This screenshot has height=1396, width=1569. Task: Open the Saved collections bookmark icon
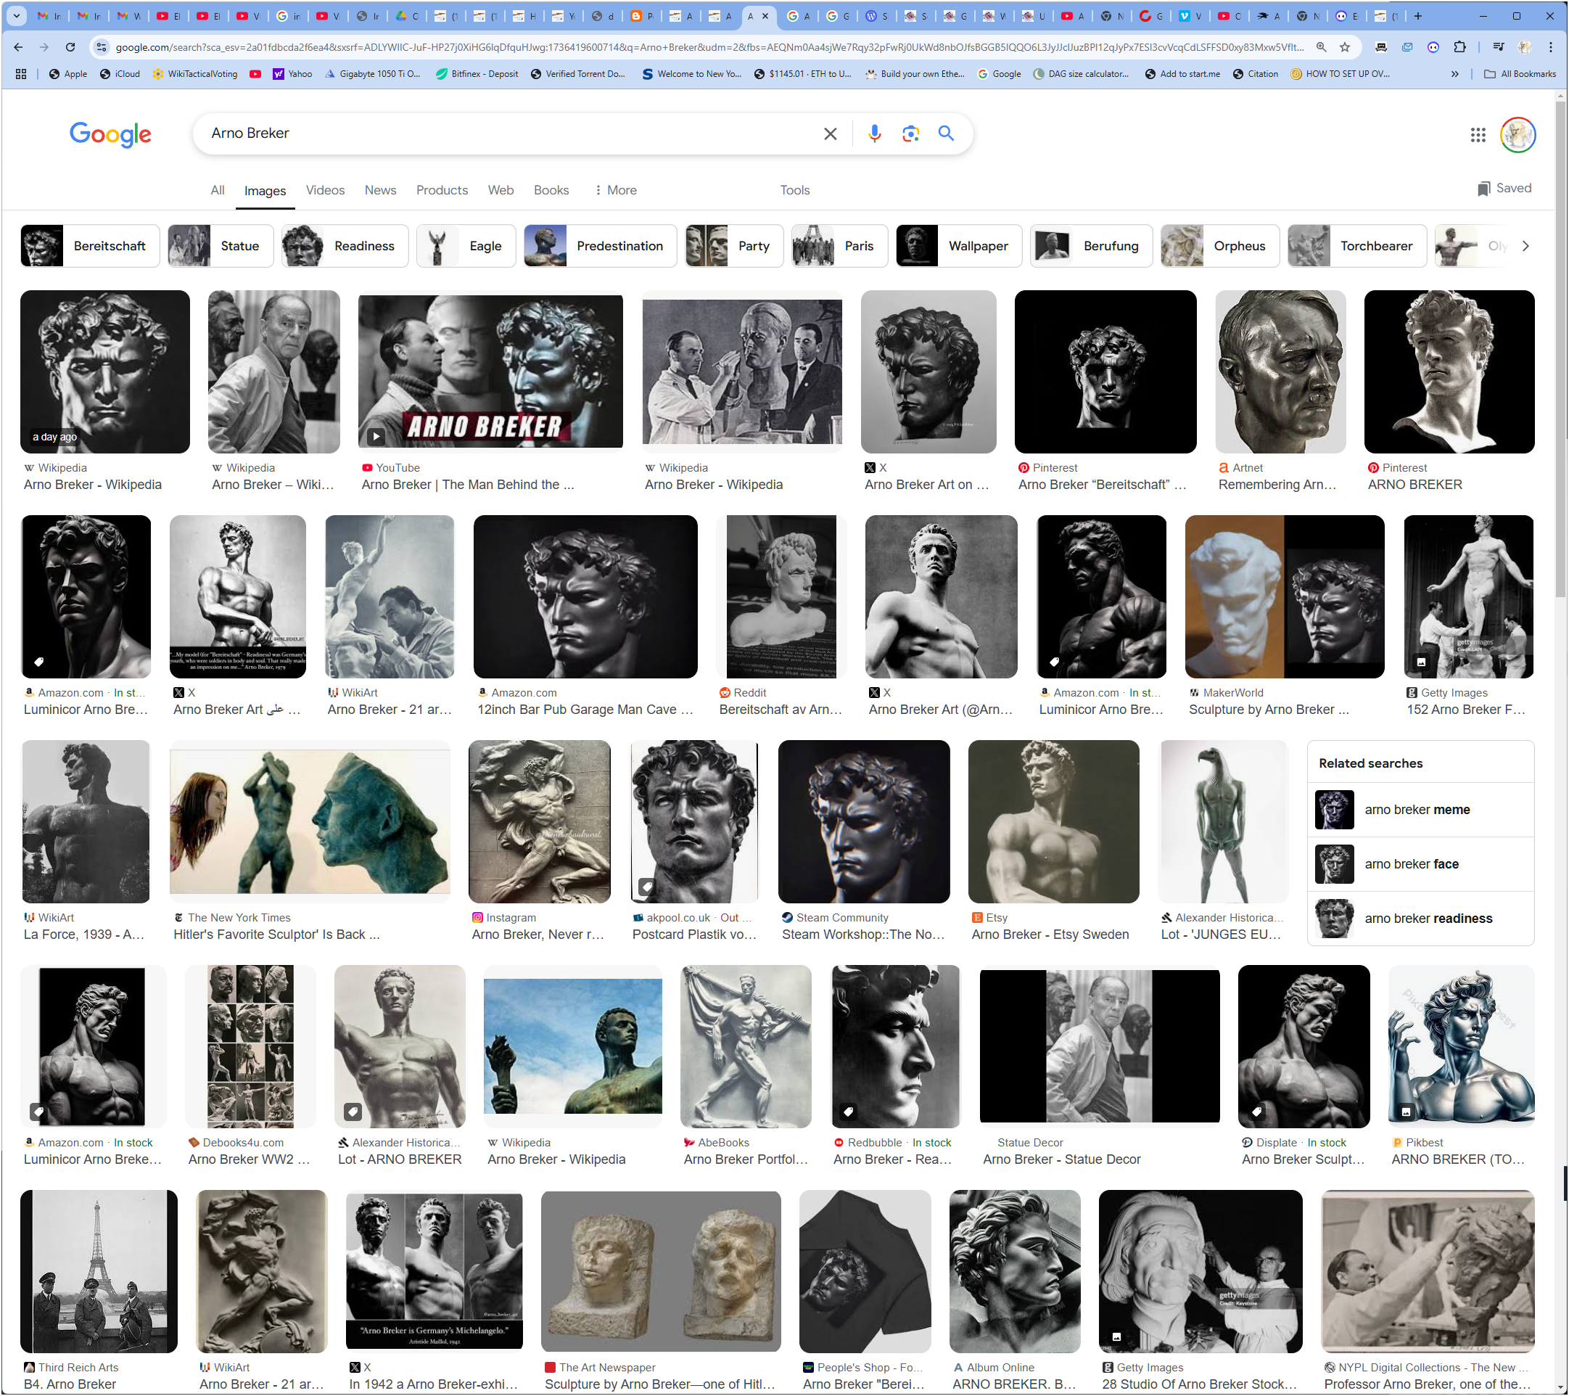tap(1504, 189)
